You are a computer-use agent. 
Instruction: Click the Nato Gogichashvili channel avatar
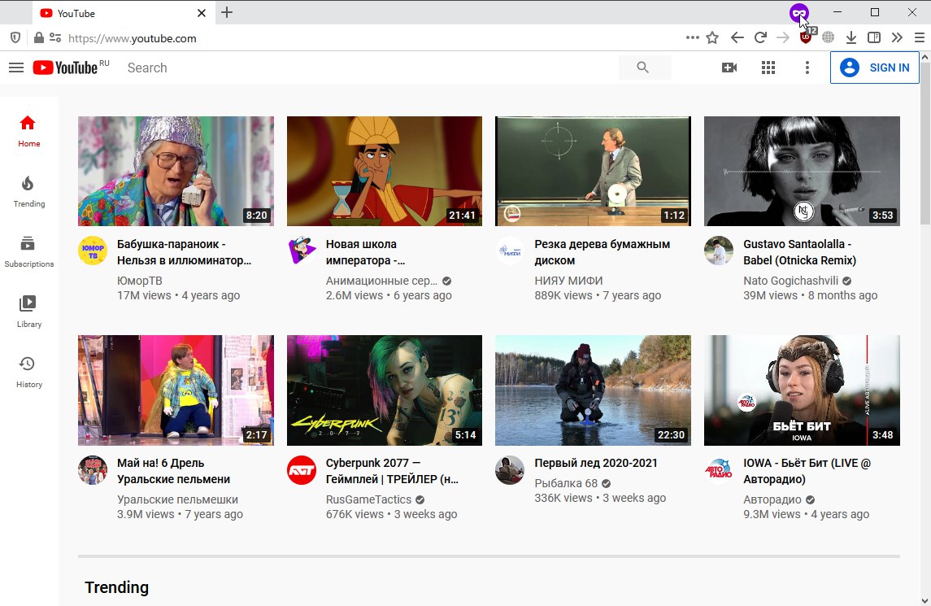[x=719, y=251]
